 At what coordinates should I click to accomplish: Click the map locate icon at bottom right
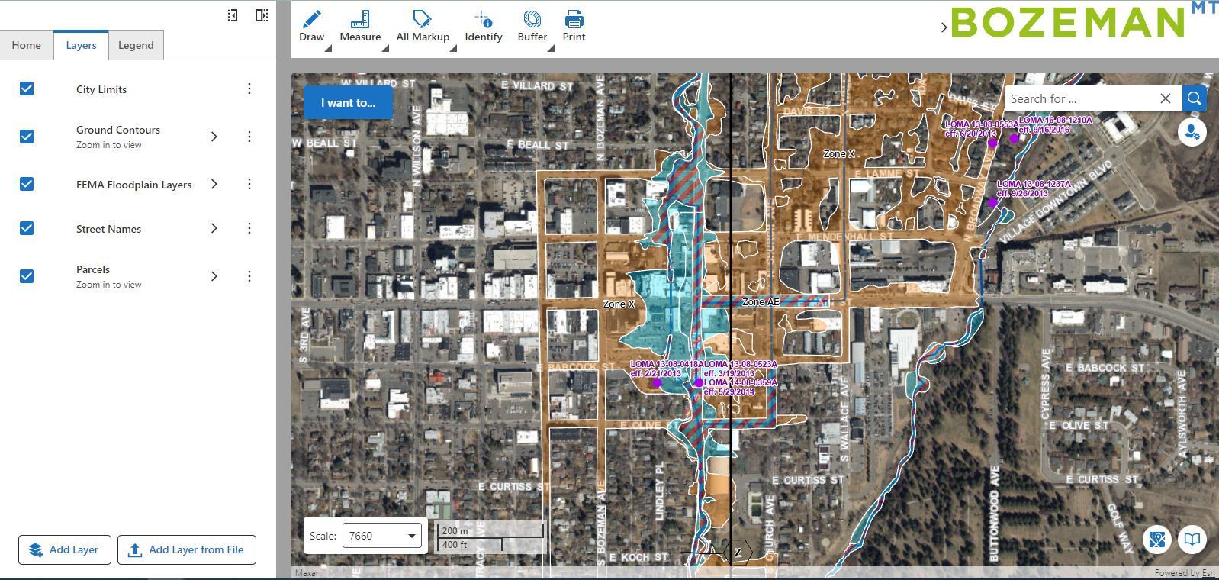click(x=1157, y=540)
